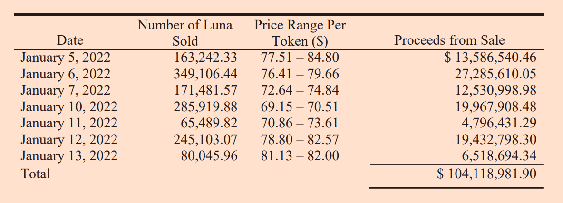Click the 6,518,694.34 proceeds amount
Image resolution: width=563 pixels, height=203 pixels.
coord(499,156)
